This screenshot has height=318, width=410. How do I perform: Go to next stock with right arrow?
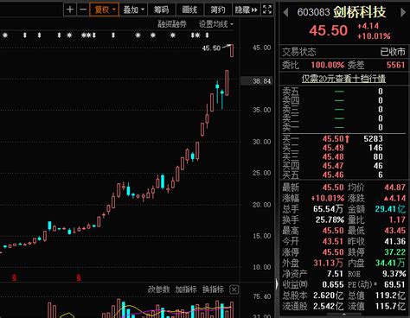pyautogui.click(x=403, y=12)
